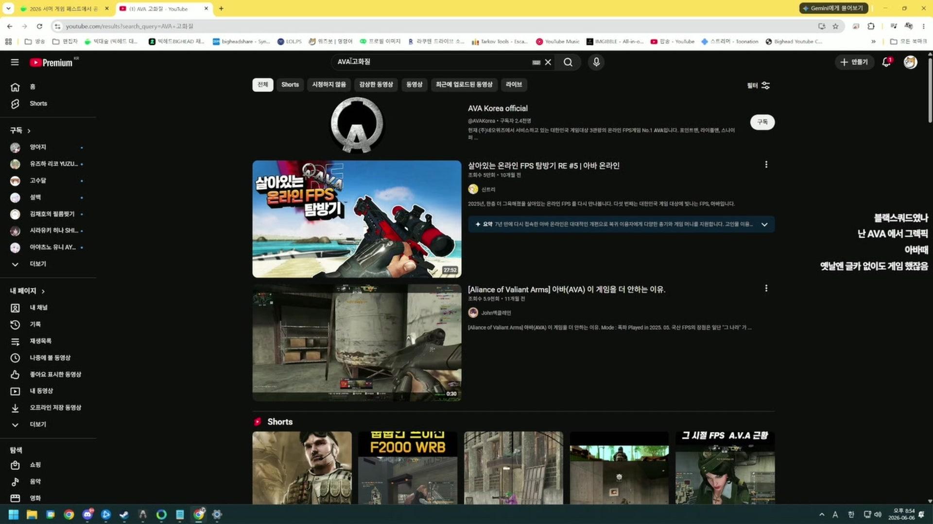Viewport: 933px width, 524px height.
Task: Open the 구독 subscriptions section arrow
Action: click(x=29, y=131)
